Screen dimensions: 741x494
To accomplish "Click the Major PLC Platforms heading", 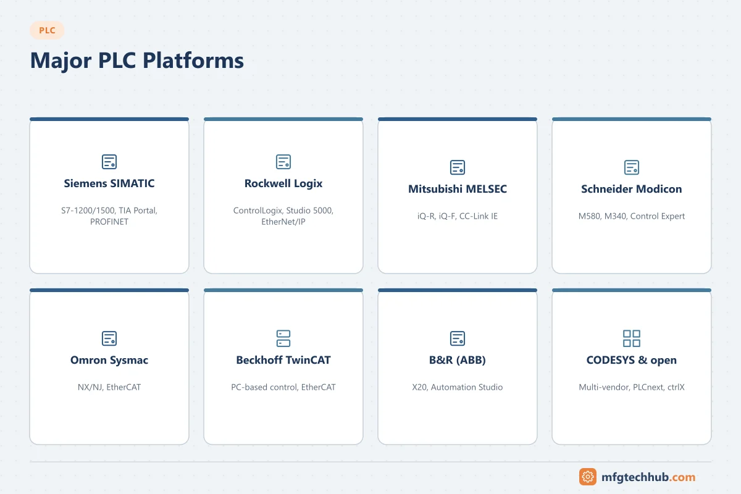I will pyautogui.click(x=136, y=61).
